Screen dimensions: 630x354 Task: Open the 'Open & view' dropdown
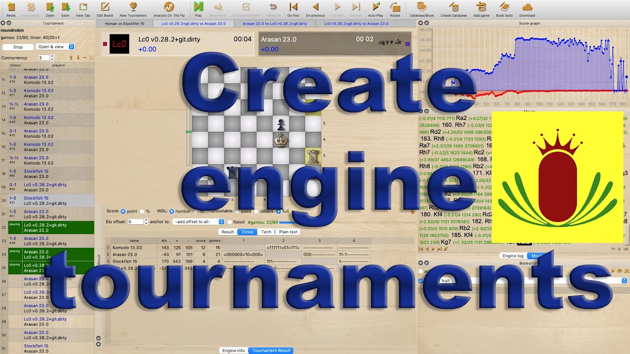point(55,47)
